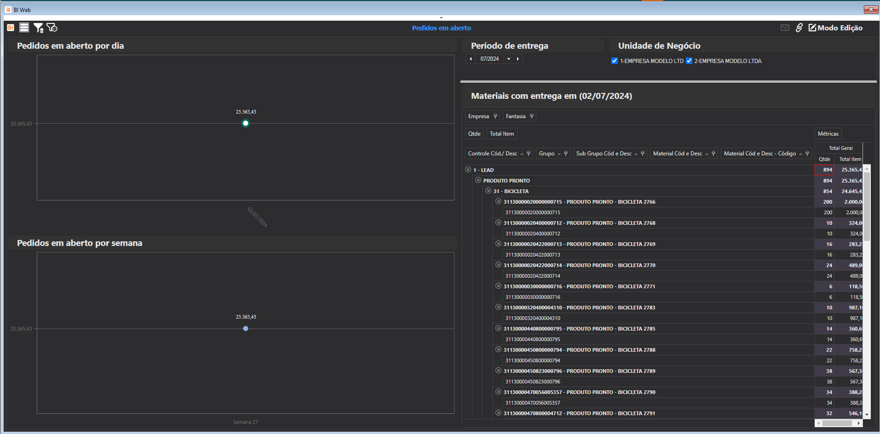Click the Métricas field button
The width and height of the screenshot is (880, 434).
pos(828,134)
